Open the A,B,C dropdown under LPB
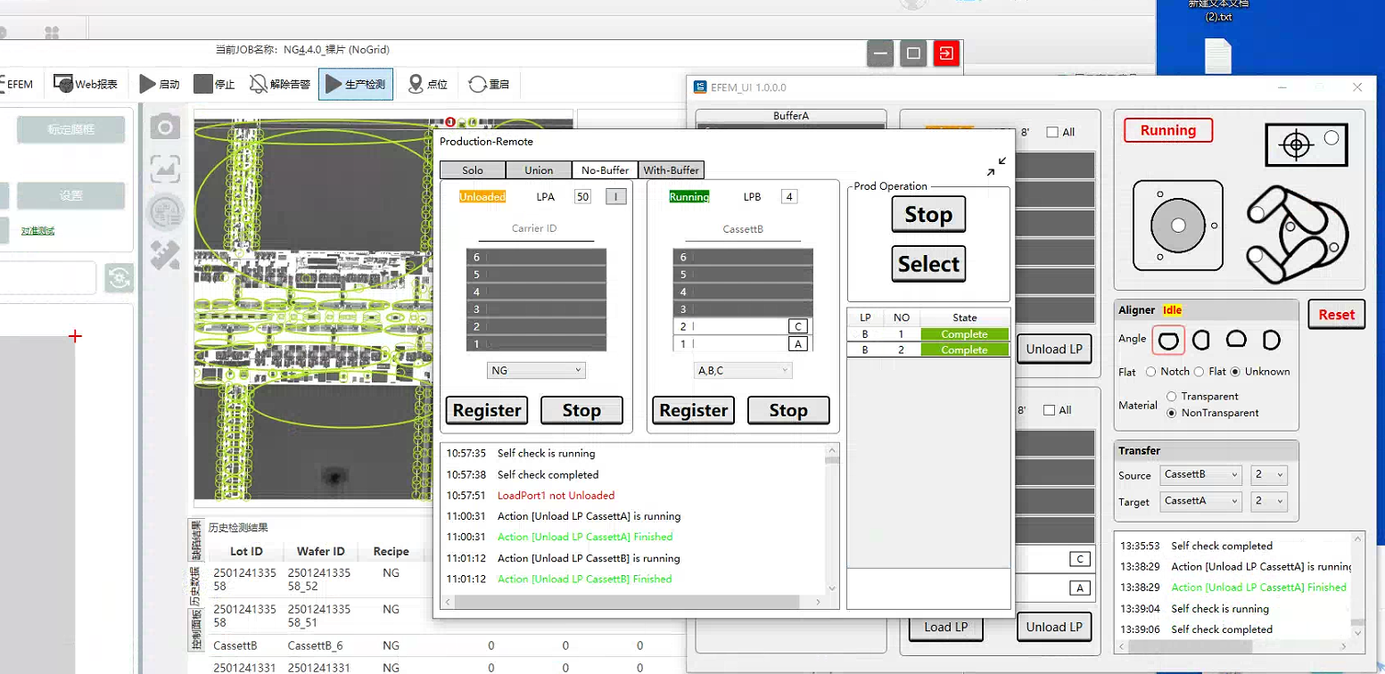Viewport: 1385px width, 674px height. coord(743,370)
